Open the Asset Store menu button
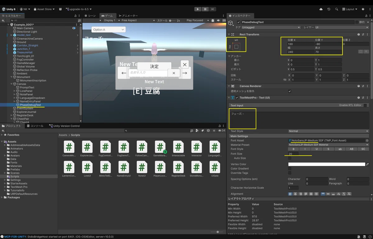 tap(44, 9)
